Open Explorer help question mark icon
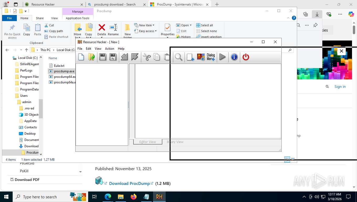The image size is (357, 202). (x=294, y=18)
